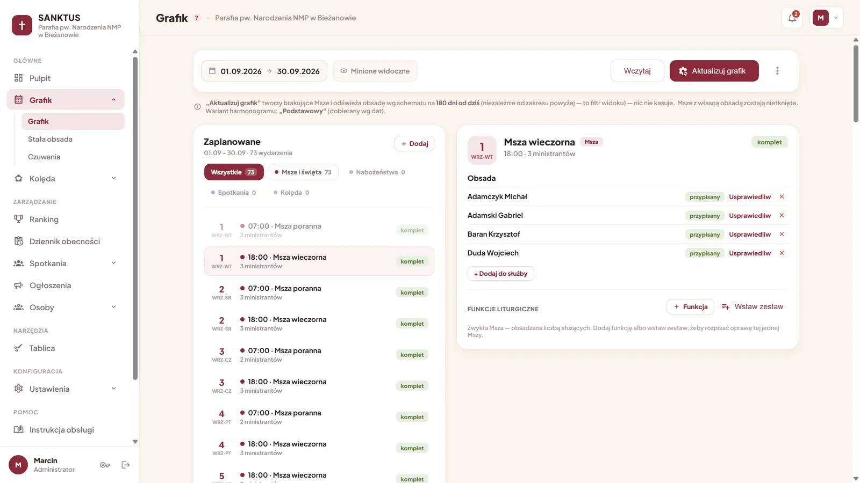Open Ranking in the sidebar
Image resolution: width=860 pixels, height=483 pixels.
[x=66, y=219]
